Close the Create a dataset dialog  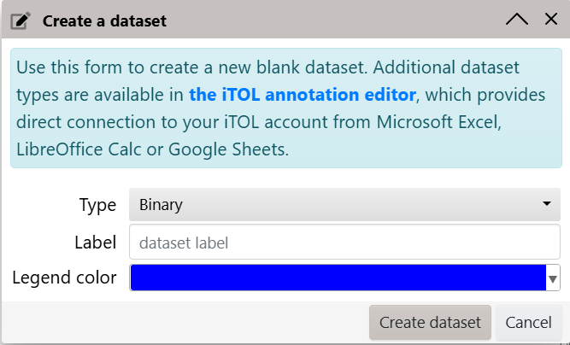coord(551,19)
